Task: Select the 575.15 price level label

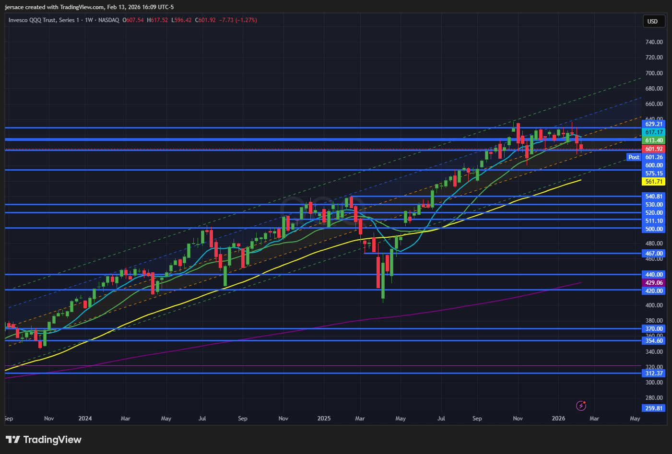Action: point(654,174)
